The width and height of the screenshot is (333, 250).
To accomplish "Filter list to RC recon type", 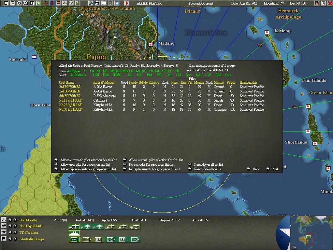I will coord(144,71).
